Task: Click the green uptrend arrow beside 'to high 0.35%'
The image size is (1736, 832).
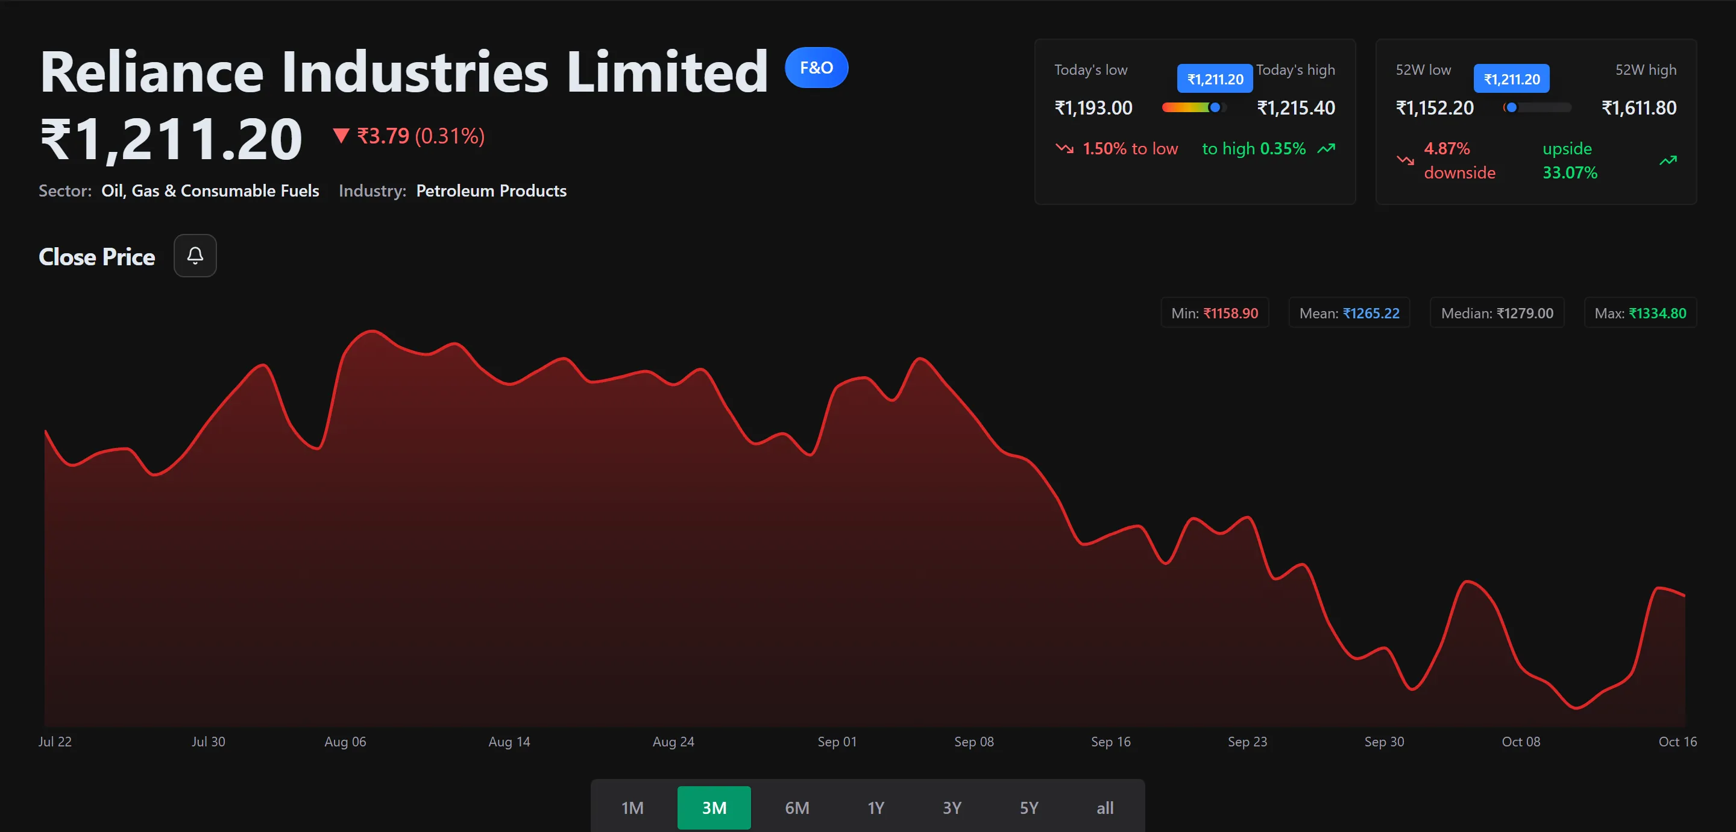Action: [x=1326, y=148]
